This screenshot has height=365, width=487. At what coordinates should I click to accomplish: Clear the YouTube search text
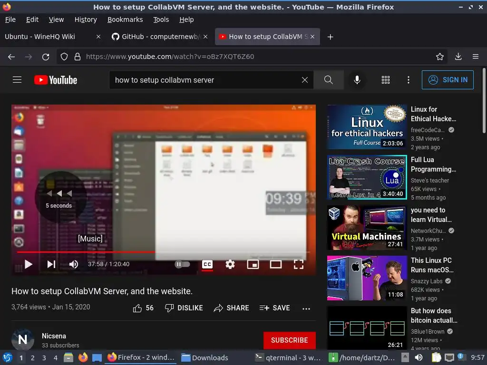[305, 80]
